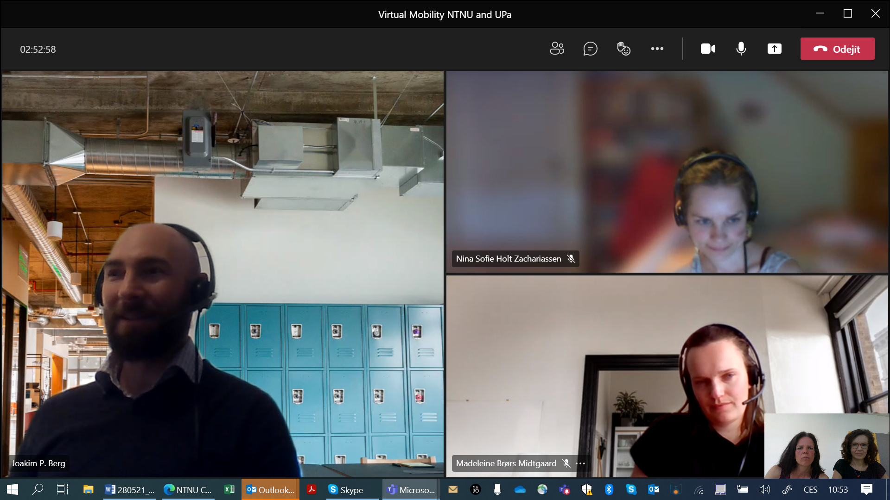Select Nina Sofie Holt Zachariassen's video tile
The width and height of the screenshot is (890, 500).
667,172
